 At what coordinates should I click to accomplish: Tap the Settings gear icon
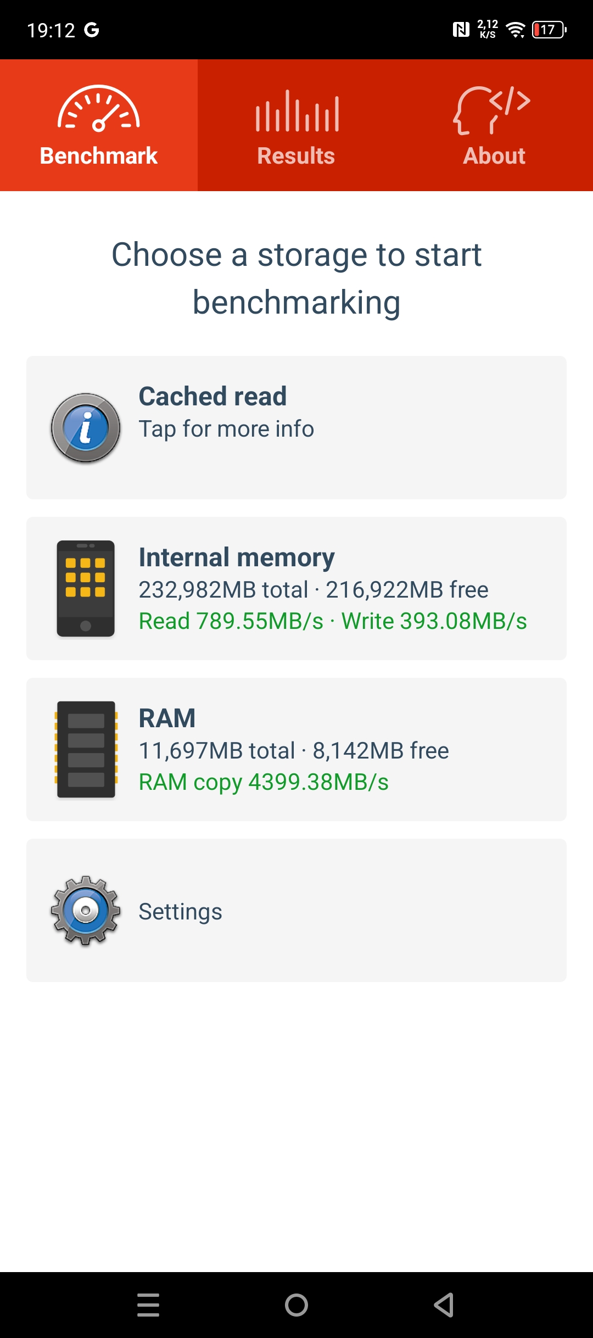(86, 911)
